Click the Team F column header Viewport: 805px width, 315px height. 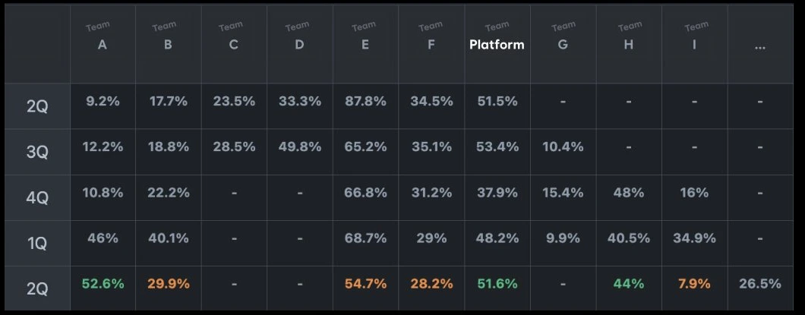click(x=431, y=44)
